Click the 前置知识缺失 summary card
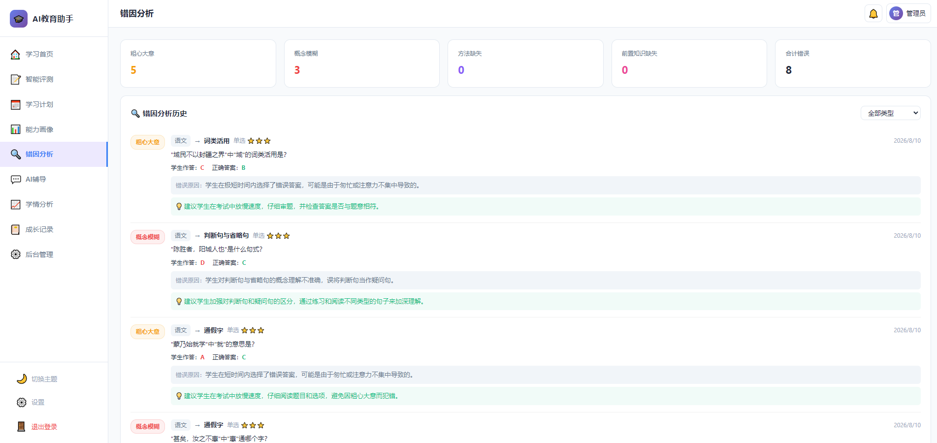The height and width of the screenshot is (443, 937). 689,63
